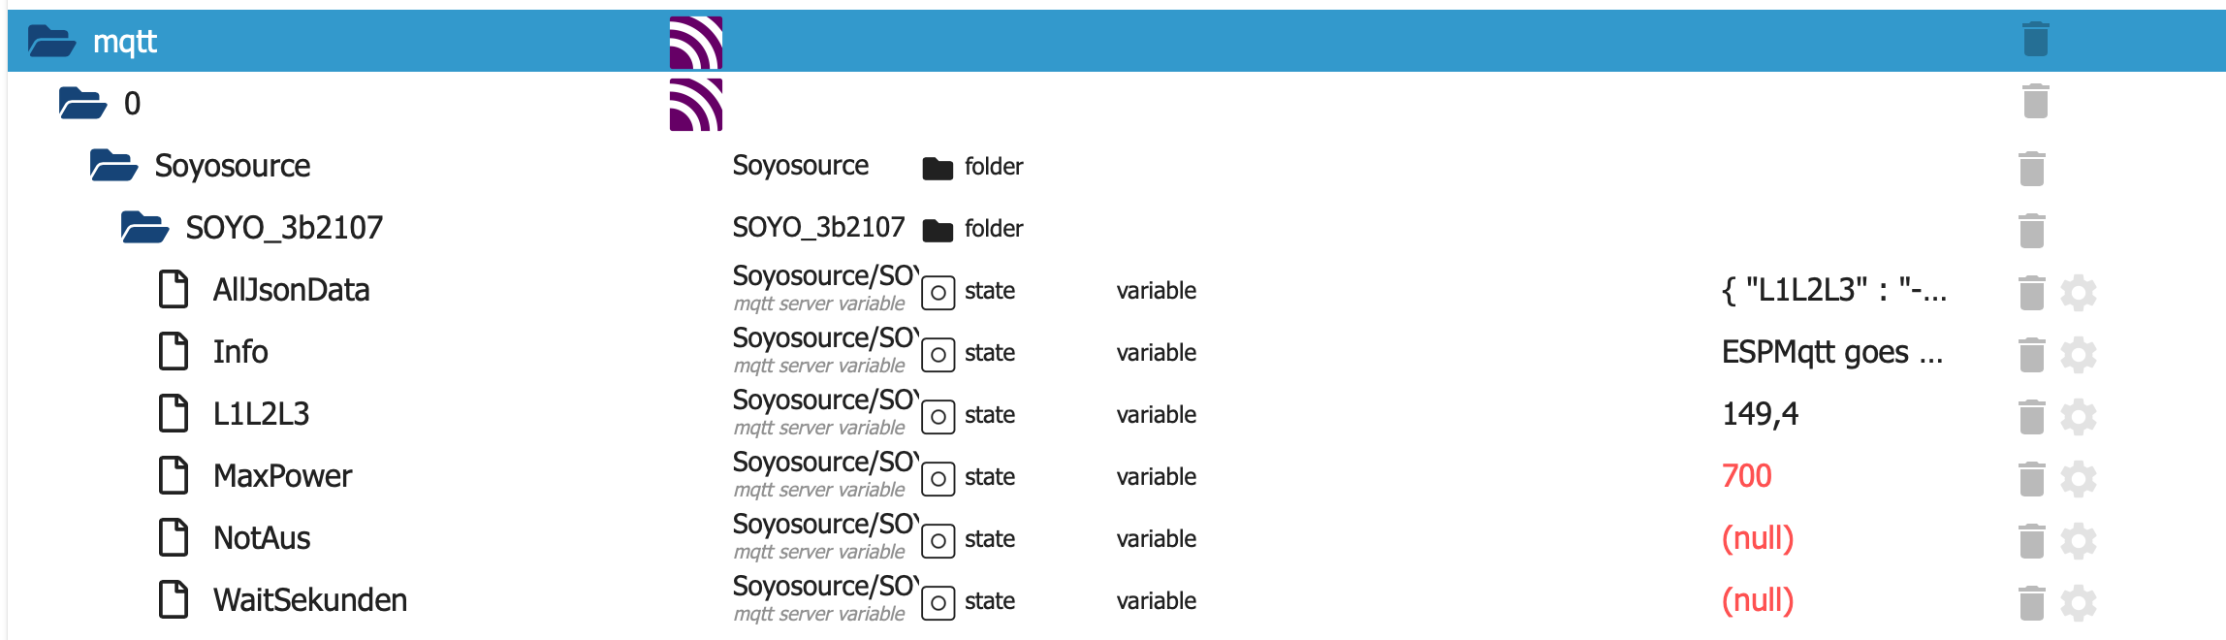Collapse the SOYO_3b2107 folder

click(144, 228)
